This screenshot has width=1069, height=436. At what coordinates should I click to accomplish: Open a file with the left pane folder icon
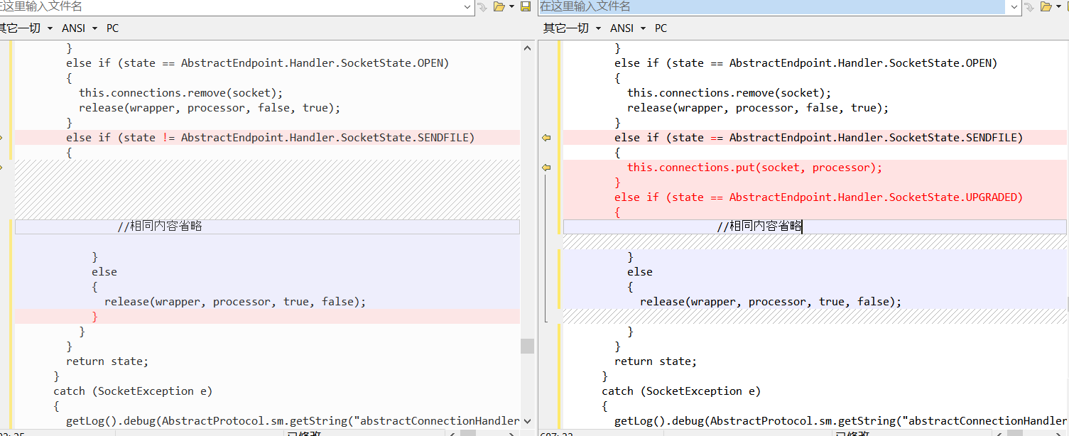click(499, 6)
